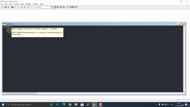Click the battery tray icon
The height and width of the screenshot is (107, 190).
[162, 104]
